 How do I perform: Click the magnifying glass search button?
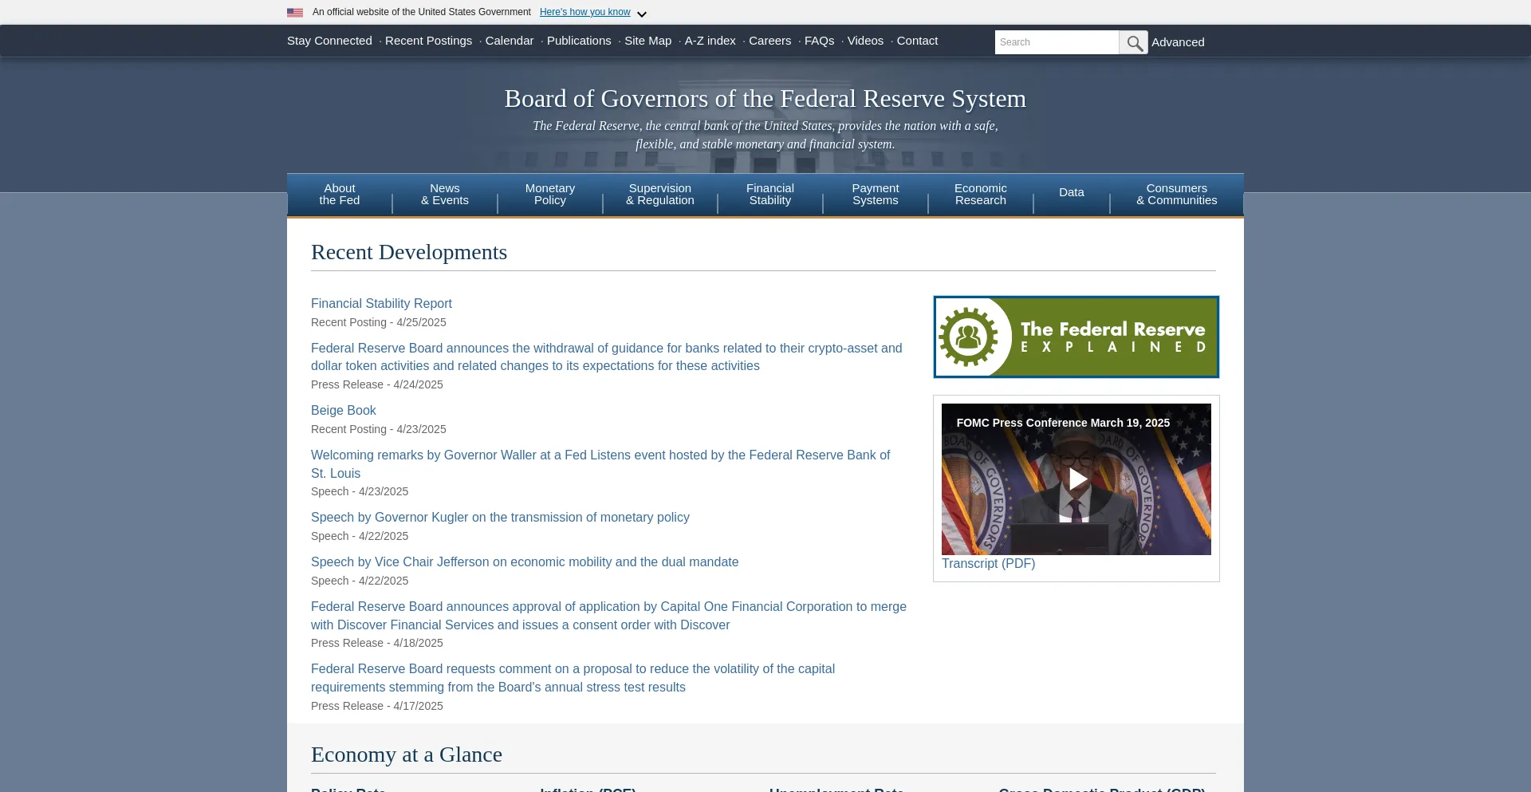point(1133,42)
